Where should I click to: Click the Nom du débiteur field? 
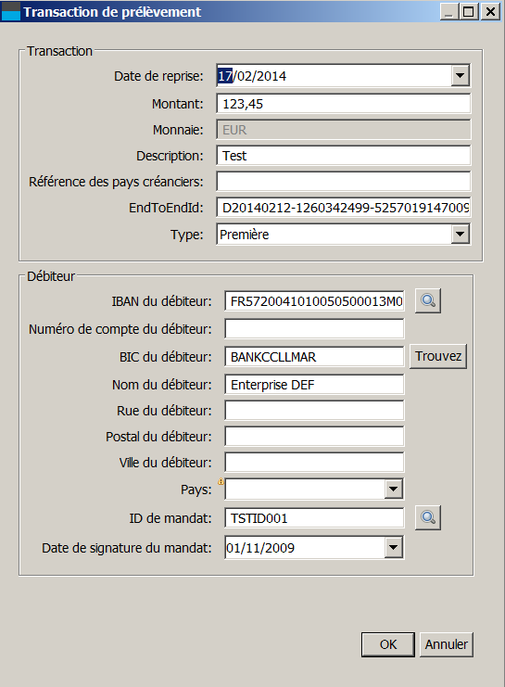[x=314, y=384]
